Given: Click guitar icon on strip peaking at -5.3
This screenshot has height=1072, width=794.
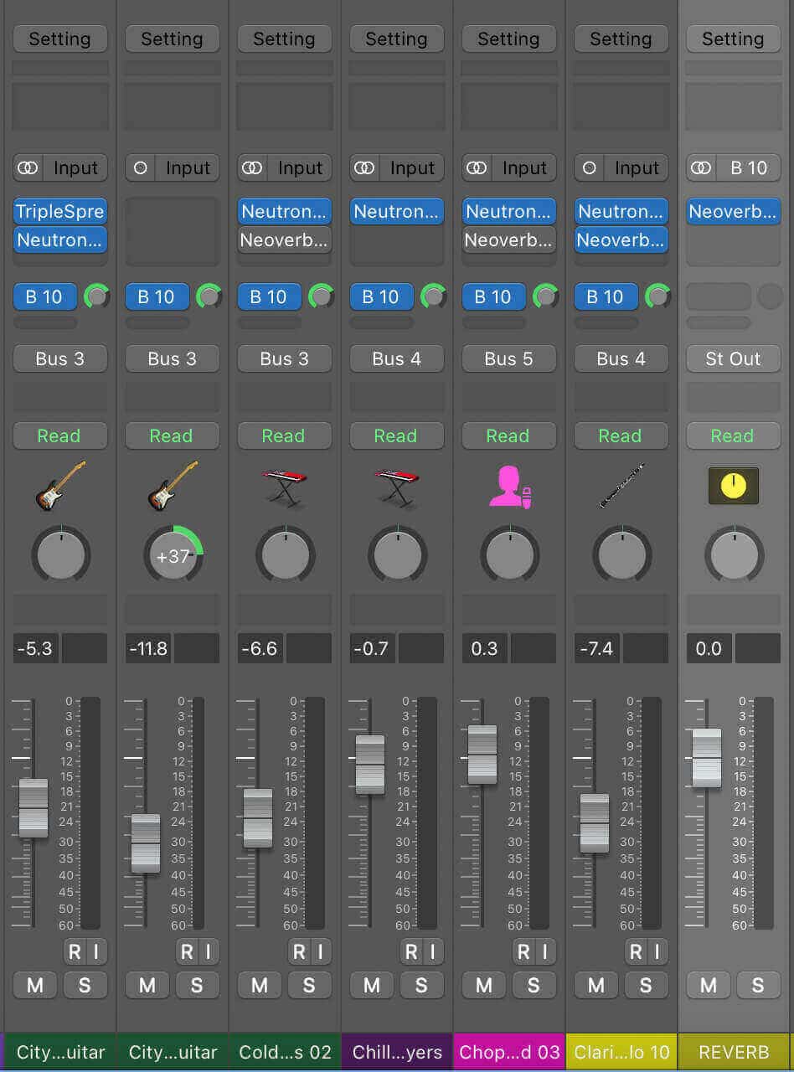Looking at the screenshot, I should 59,487.
